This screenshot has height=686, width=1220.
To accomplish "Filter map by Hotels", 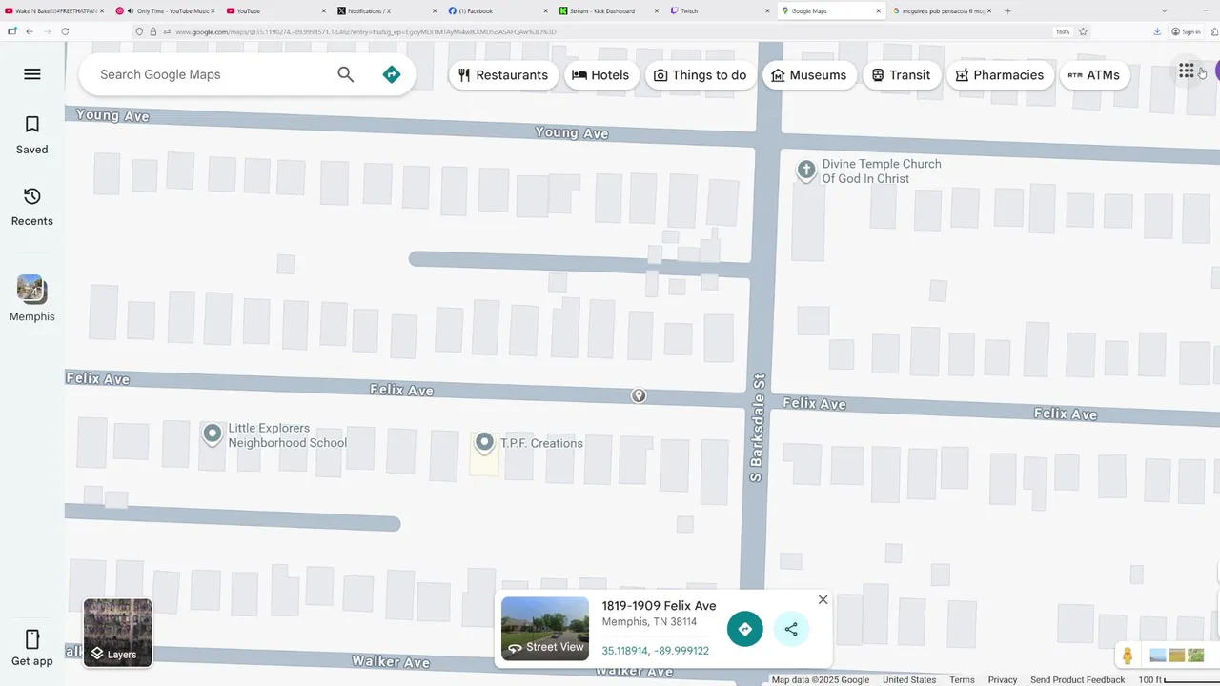I will pyautogui.click(x=600, y=75).
